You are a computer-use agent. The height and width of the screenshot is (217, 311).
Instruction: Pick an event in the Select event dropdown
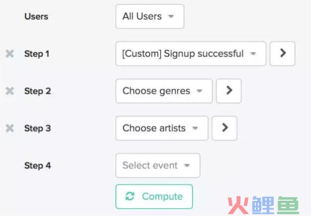point(158,165)
